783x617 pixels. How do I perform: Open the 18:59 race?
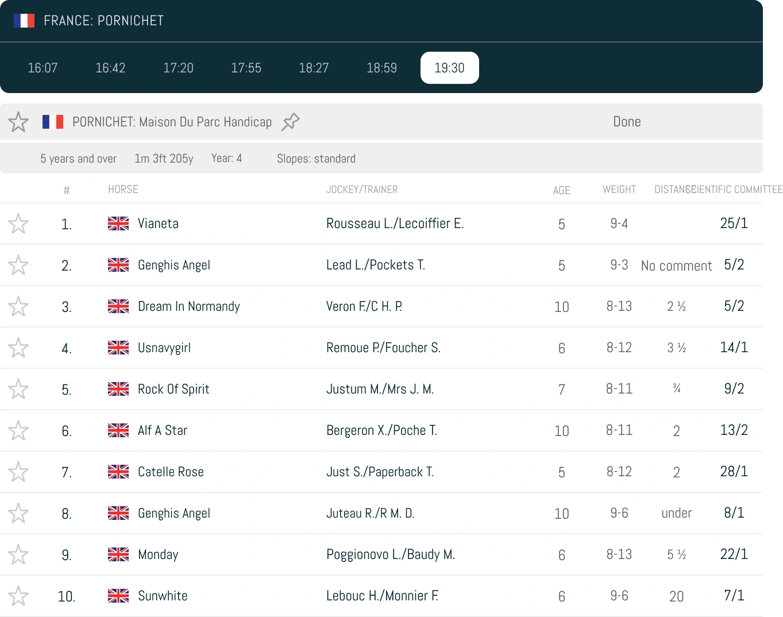coord(382,68)
